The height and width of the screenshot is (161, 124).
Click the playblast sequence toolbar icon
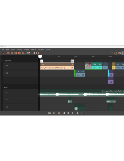29,53
